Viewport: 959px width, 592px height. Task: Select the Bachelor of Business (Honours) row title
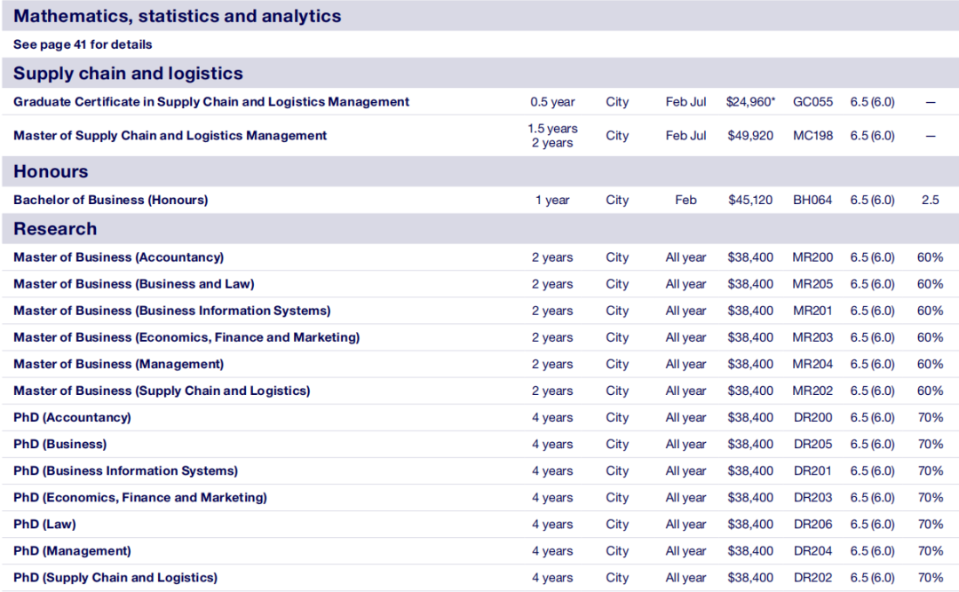(x=111, y=200)
